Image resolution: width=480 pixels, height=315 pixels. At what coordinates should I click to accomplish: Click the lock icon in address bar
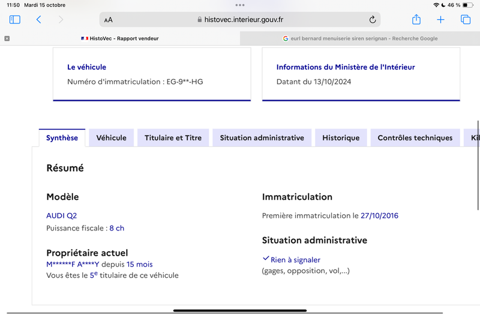click(x=200, y=20)
